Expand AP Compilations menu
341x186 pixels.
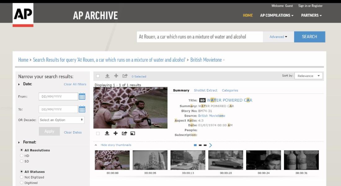277,15
